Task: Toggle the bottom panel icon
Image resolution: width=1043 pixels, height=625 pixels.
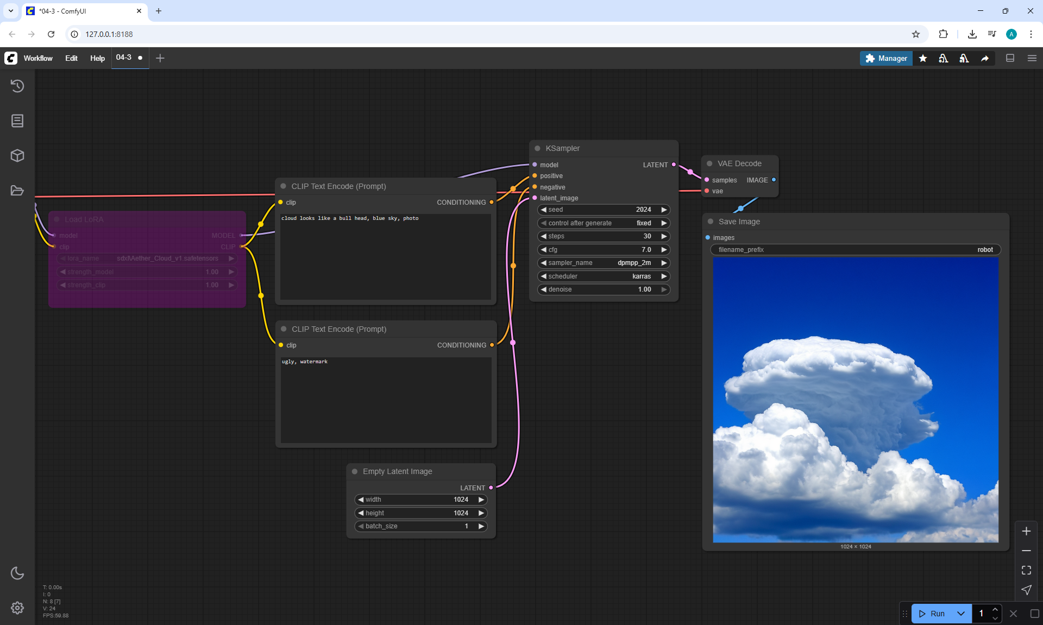Action: (x=1010, y=58)
